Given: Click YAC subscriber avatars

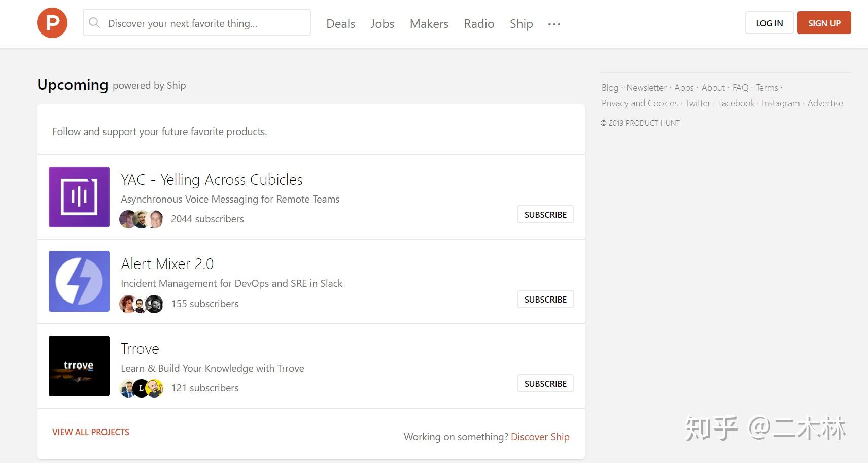Looking at the screenshot, I should 142,219.
